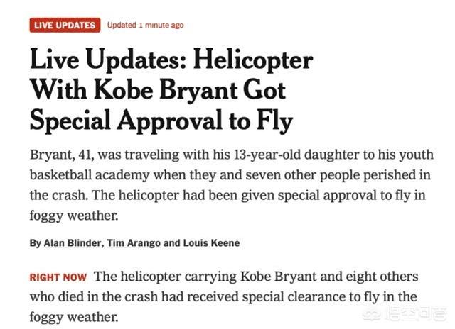Click 'Kobe Bryant' in the headline

pos(166,90)
